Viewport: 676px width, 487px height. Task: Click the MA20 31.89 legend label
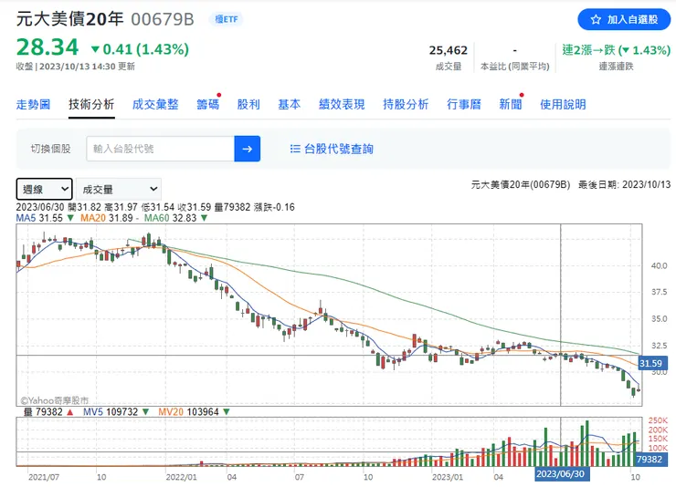tap(107, 218)
